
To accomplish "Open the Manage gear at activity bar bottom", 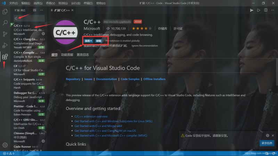I will click(5, 145).
